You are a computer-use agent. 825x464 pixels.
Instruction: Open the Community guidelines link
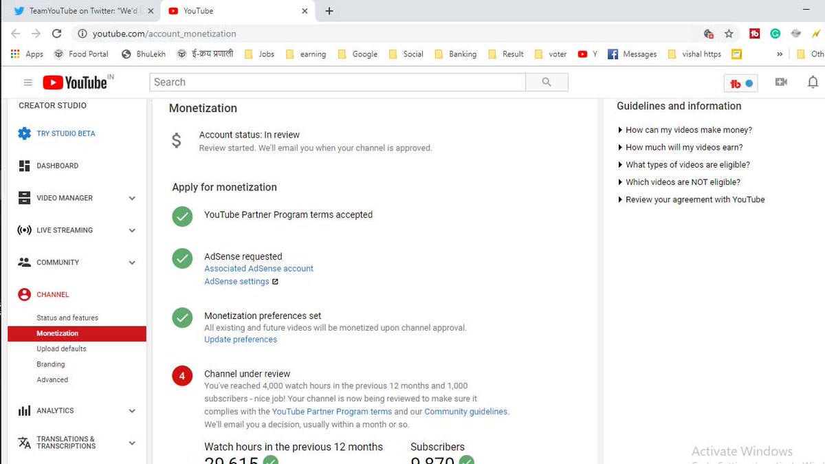coord(465,412)
